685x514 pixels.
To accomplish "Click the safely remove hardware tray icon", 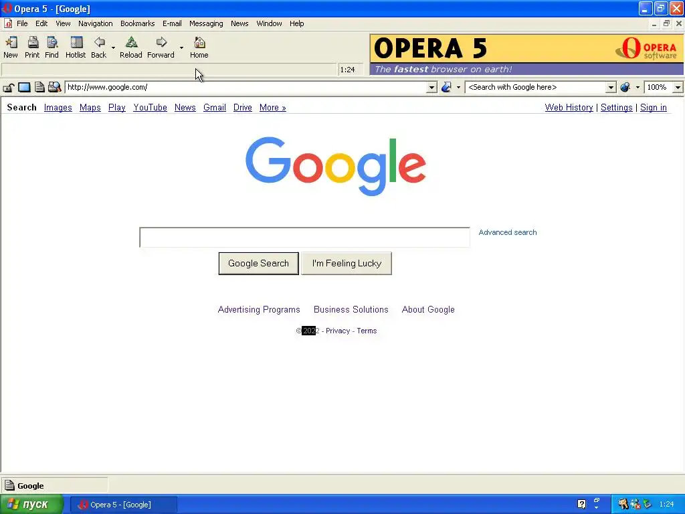I will 647,504.
